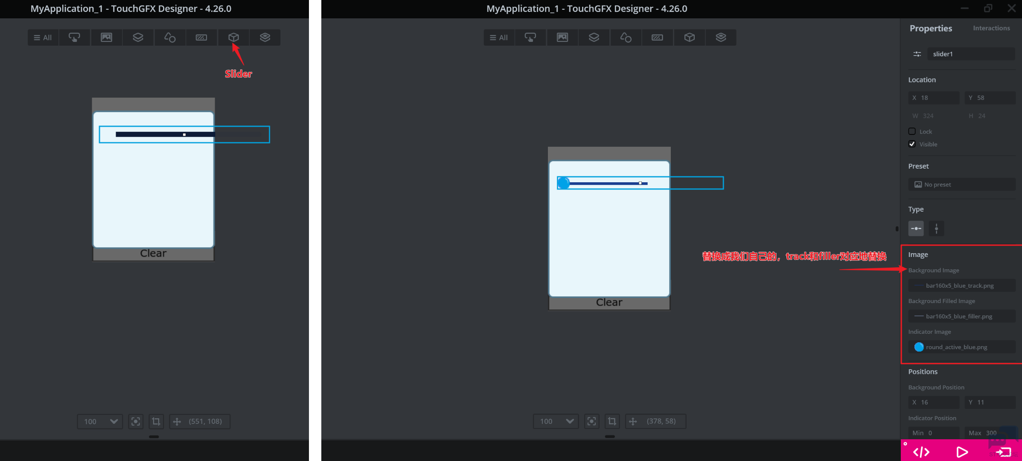Select the vertical slider type icon
This screenshot has height=461, width=1022.
(936, 228)
